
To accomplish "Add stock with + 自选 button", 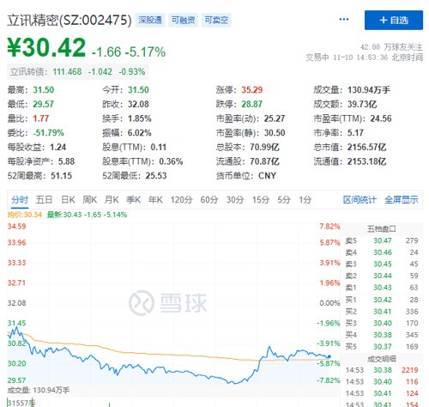I will click(394, 20).
